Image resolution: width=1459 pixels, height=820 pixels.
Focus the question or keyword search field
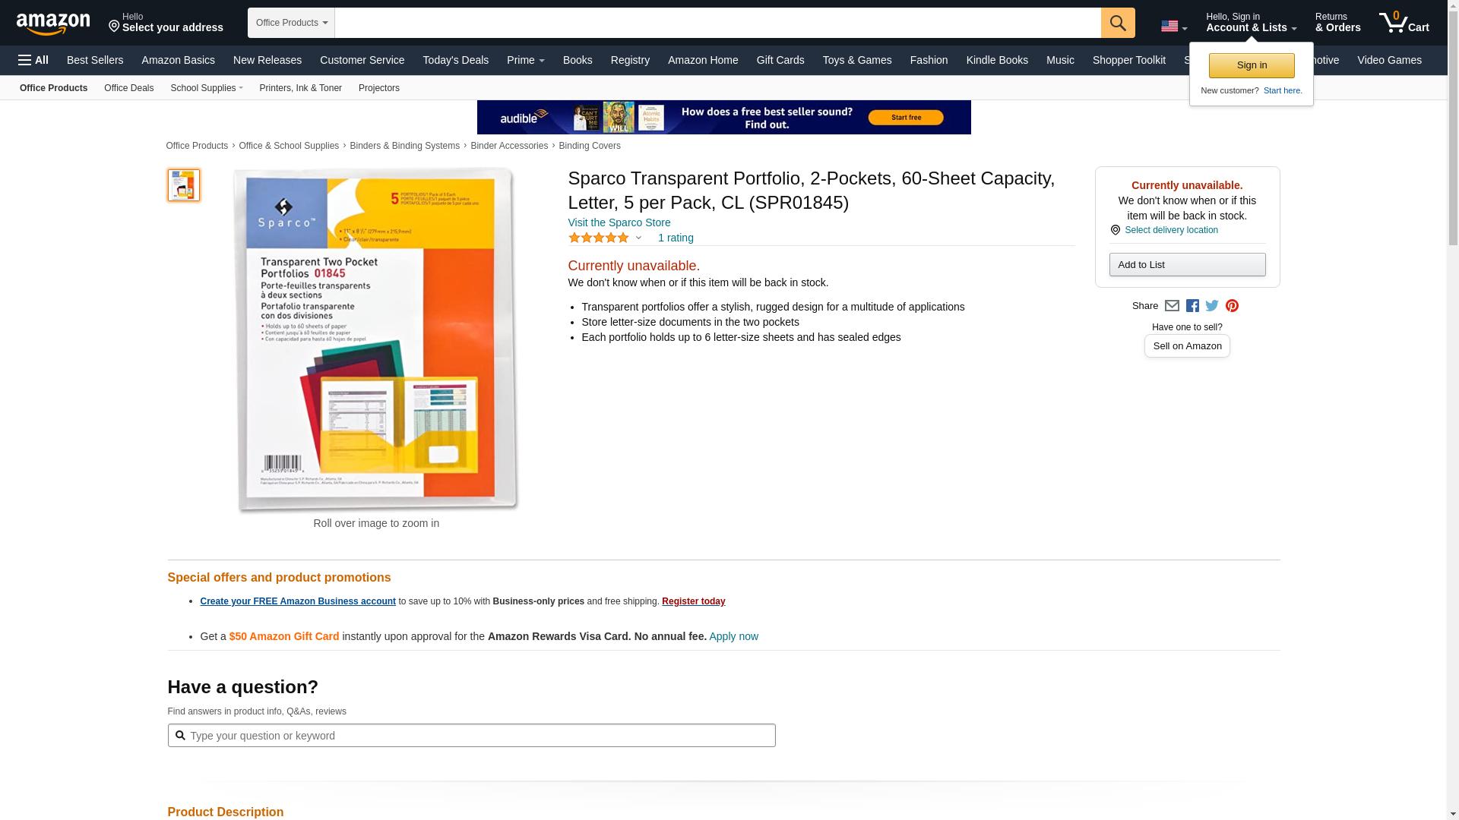(x=479, y=736)
